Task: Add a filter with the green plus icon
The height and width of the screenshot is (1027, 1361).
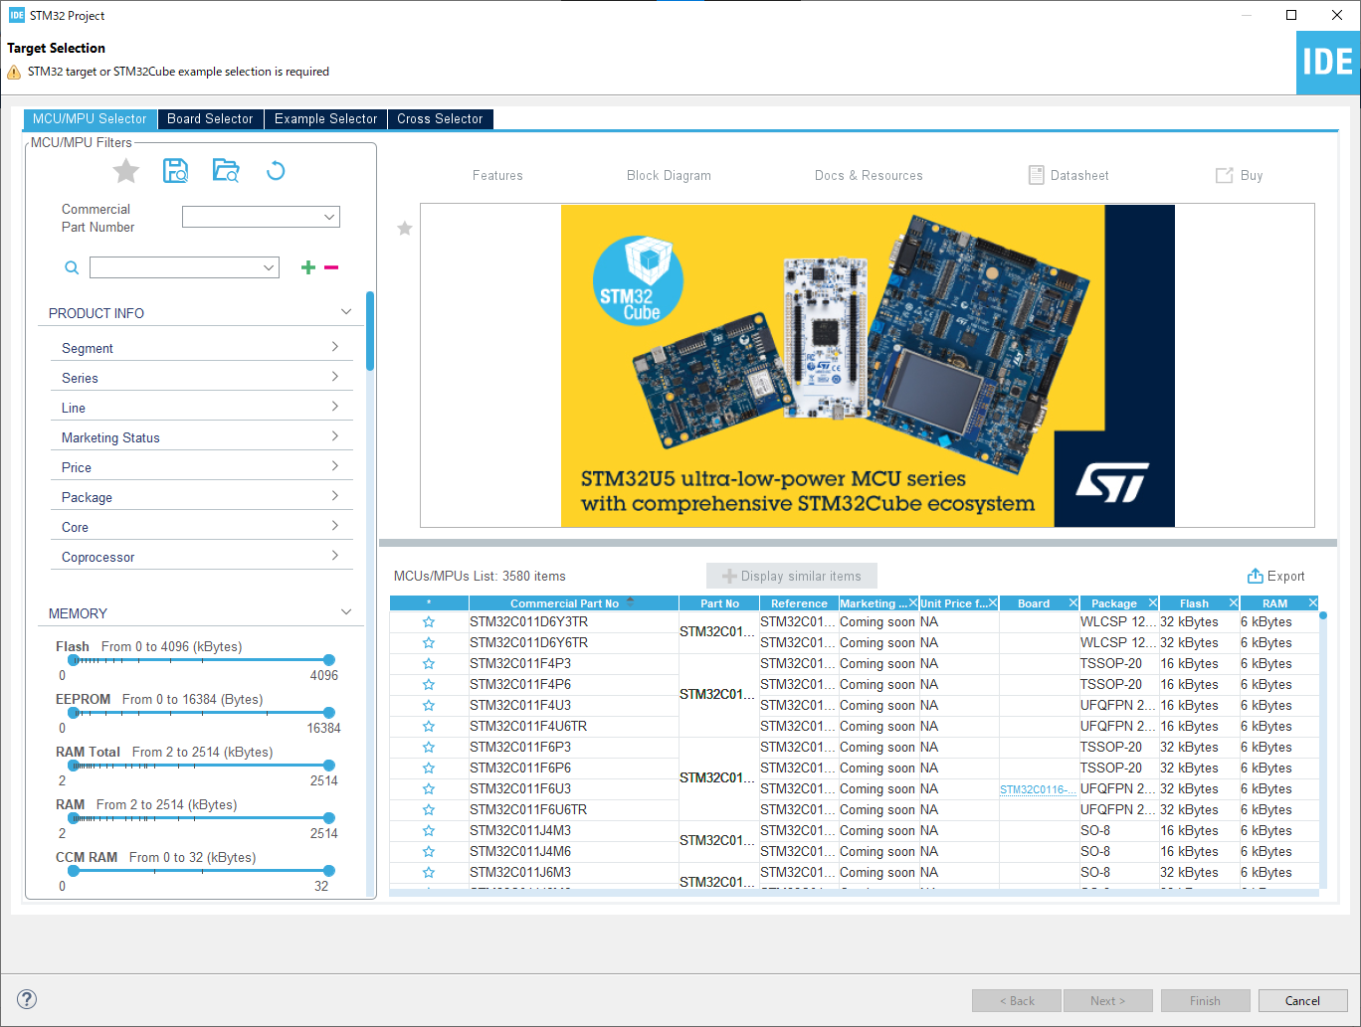Action: [x=308, y=267]
